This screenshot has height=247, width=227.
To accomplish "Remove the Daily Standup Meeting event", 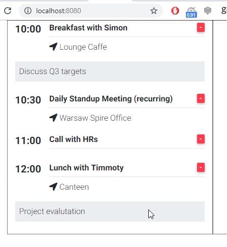I will click(201, 98).
